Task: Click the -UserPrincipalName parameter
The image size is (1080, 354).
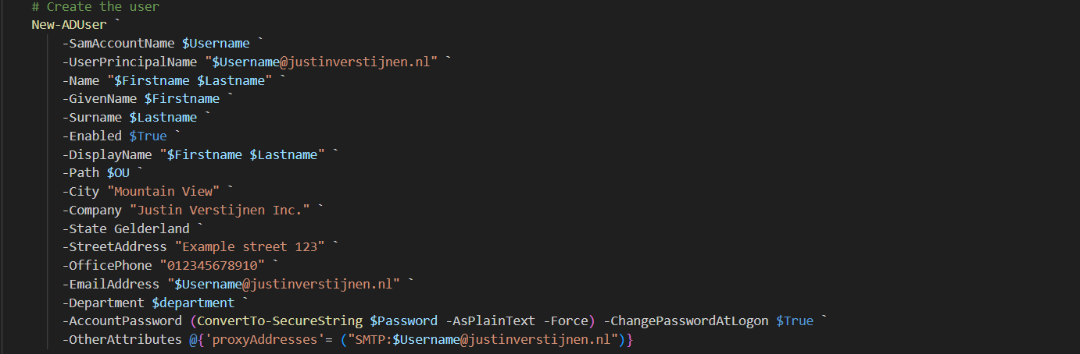Action: 130,62
